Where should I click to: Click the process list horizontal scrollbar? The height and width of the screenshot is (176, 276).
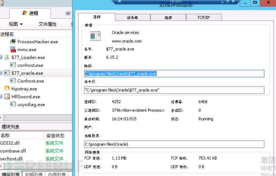(38, 117)
